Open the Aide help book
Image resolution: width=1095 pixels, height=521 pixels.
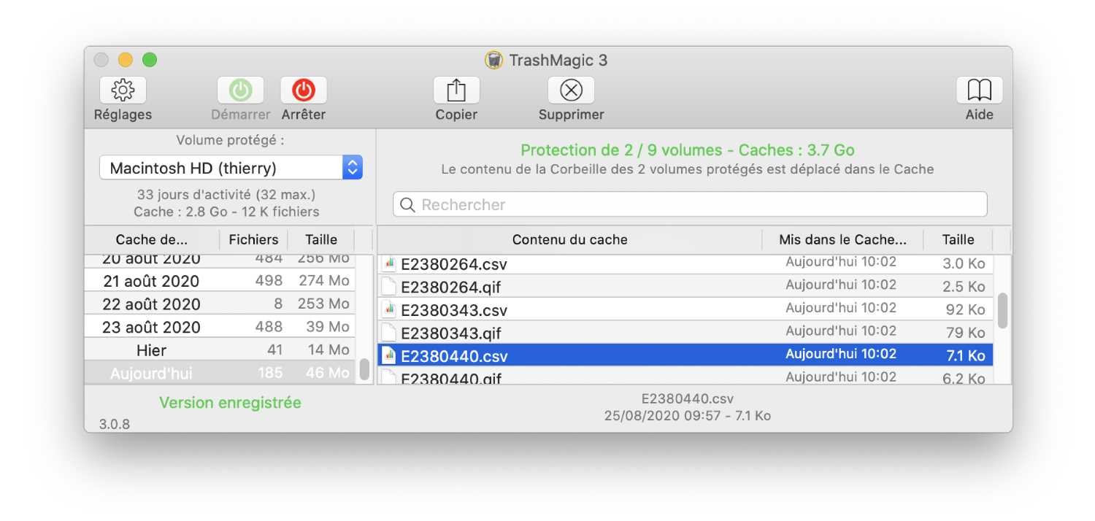pos(979,90)
